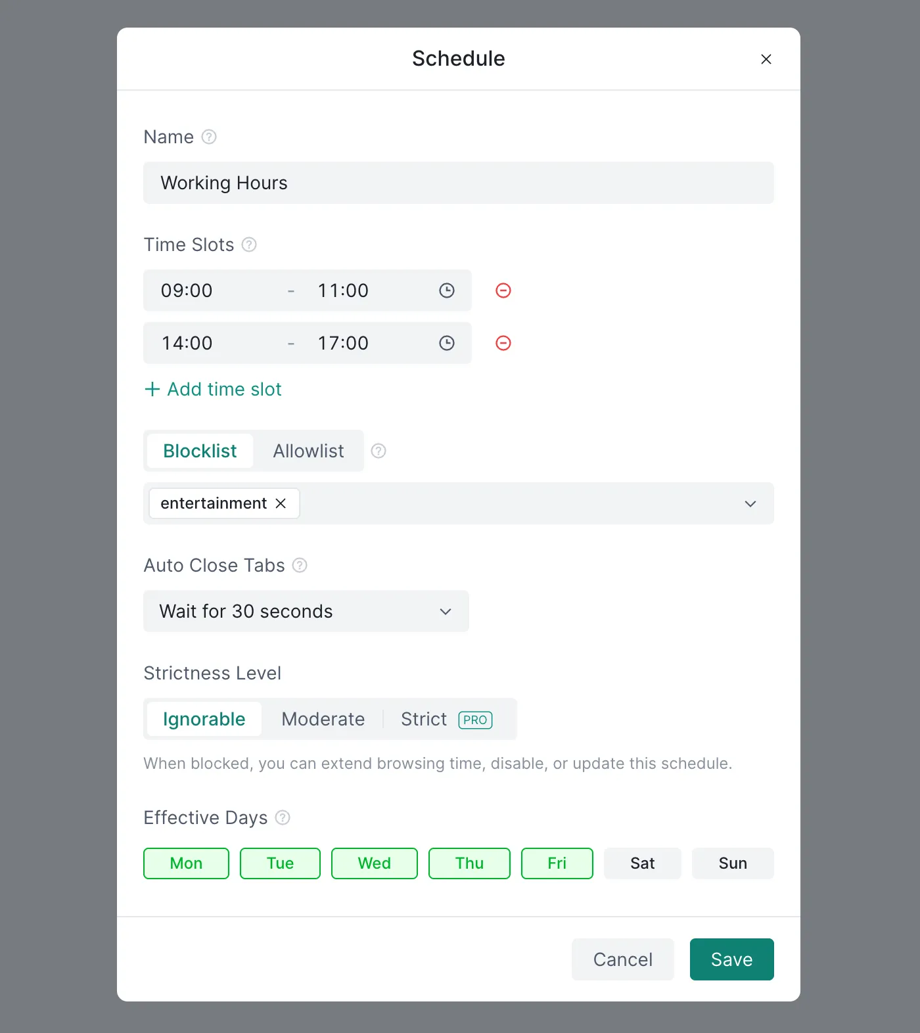
Task: Remove the entertainment tag from the blocklist
Action: point(281,503)
